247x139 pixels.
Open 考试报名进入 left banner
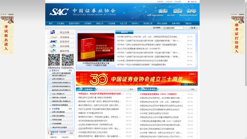(x=7, y=35)
